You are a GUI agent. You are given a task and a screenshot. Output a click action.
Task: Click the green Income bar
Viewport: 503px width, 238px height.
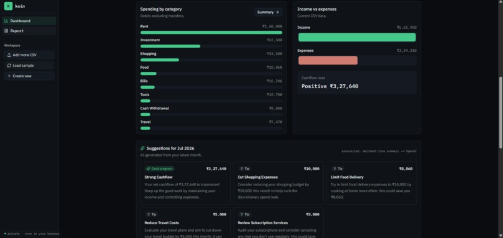coord(357,37)
